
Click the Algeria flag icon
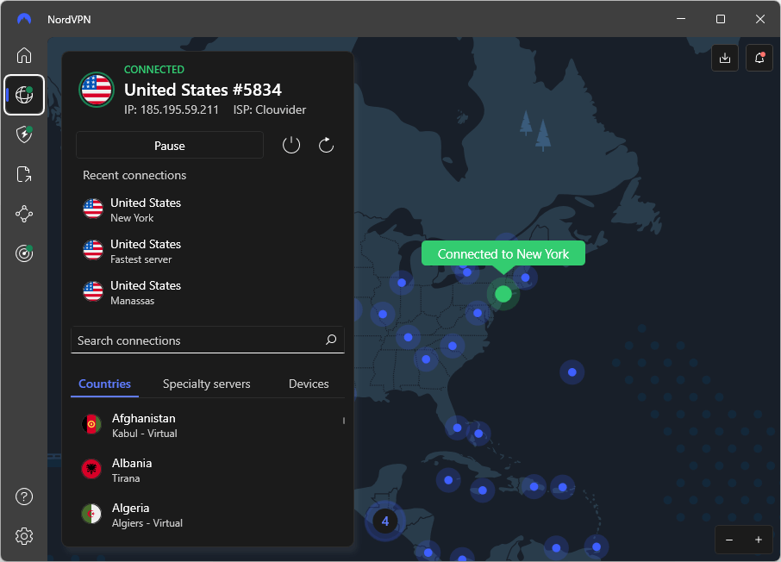[91, 514]
